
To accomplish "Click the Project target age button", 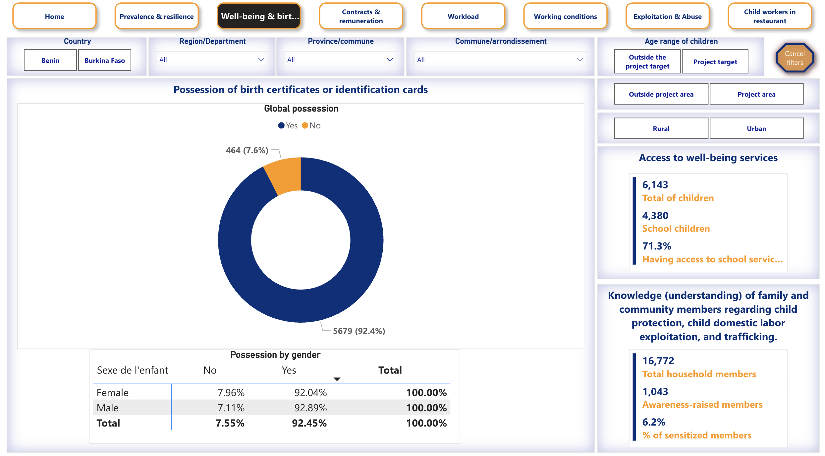I will coord(715,62).
